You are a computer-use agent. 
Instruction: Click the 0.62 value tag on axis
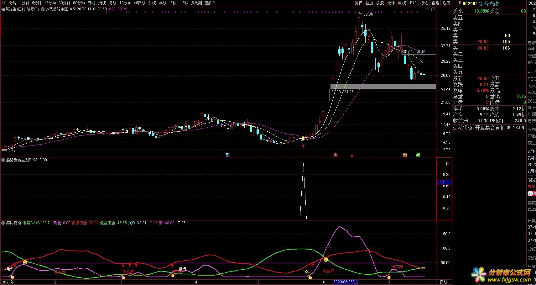pyautogui.click(x=444, y=182)
